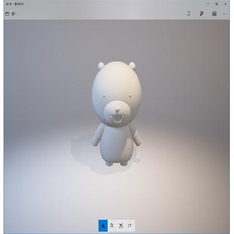Minimize the 3D viewer window

(208, 4)
